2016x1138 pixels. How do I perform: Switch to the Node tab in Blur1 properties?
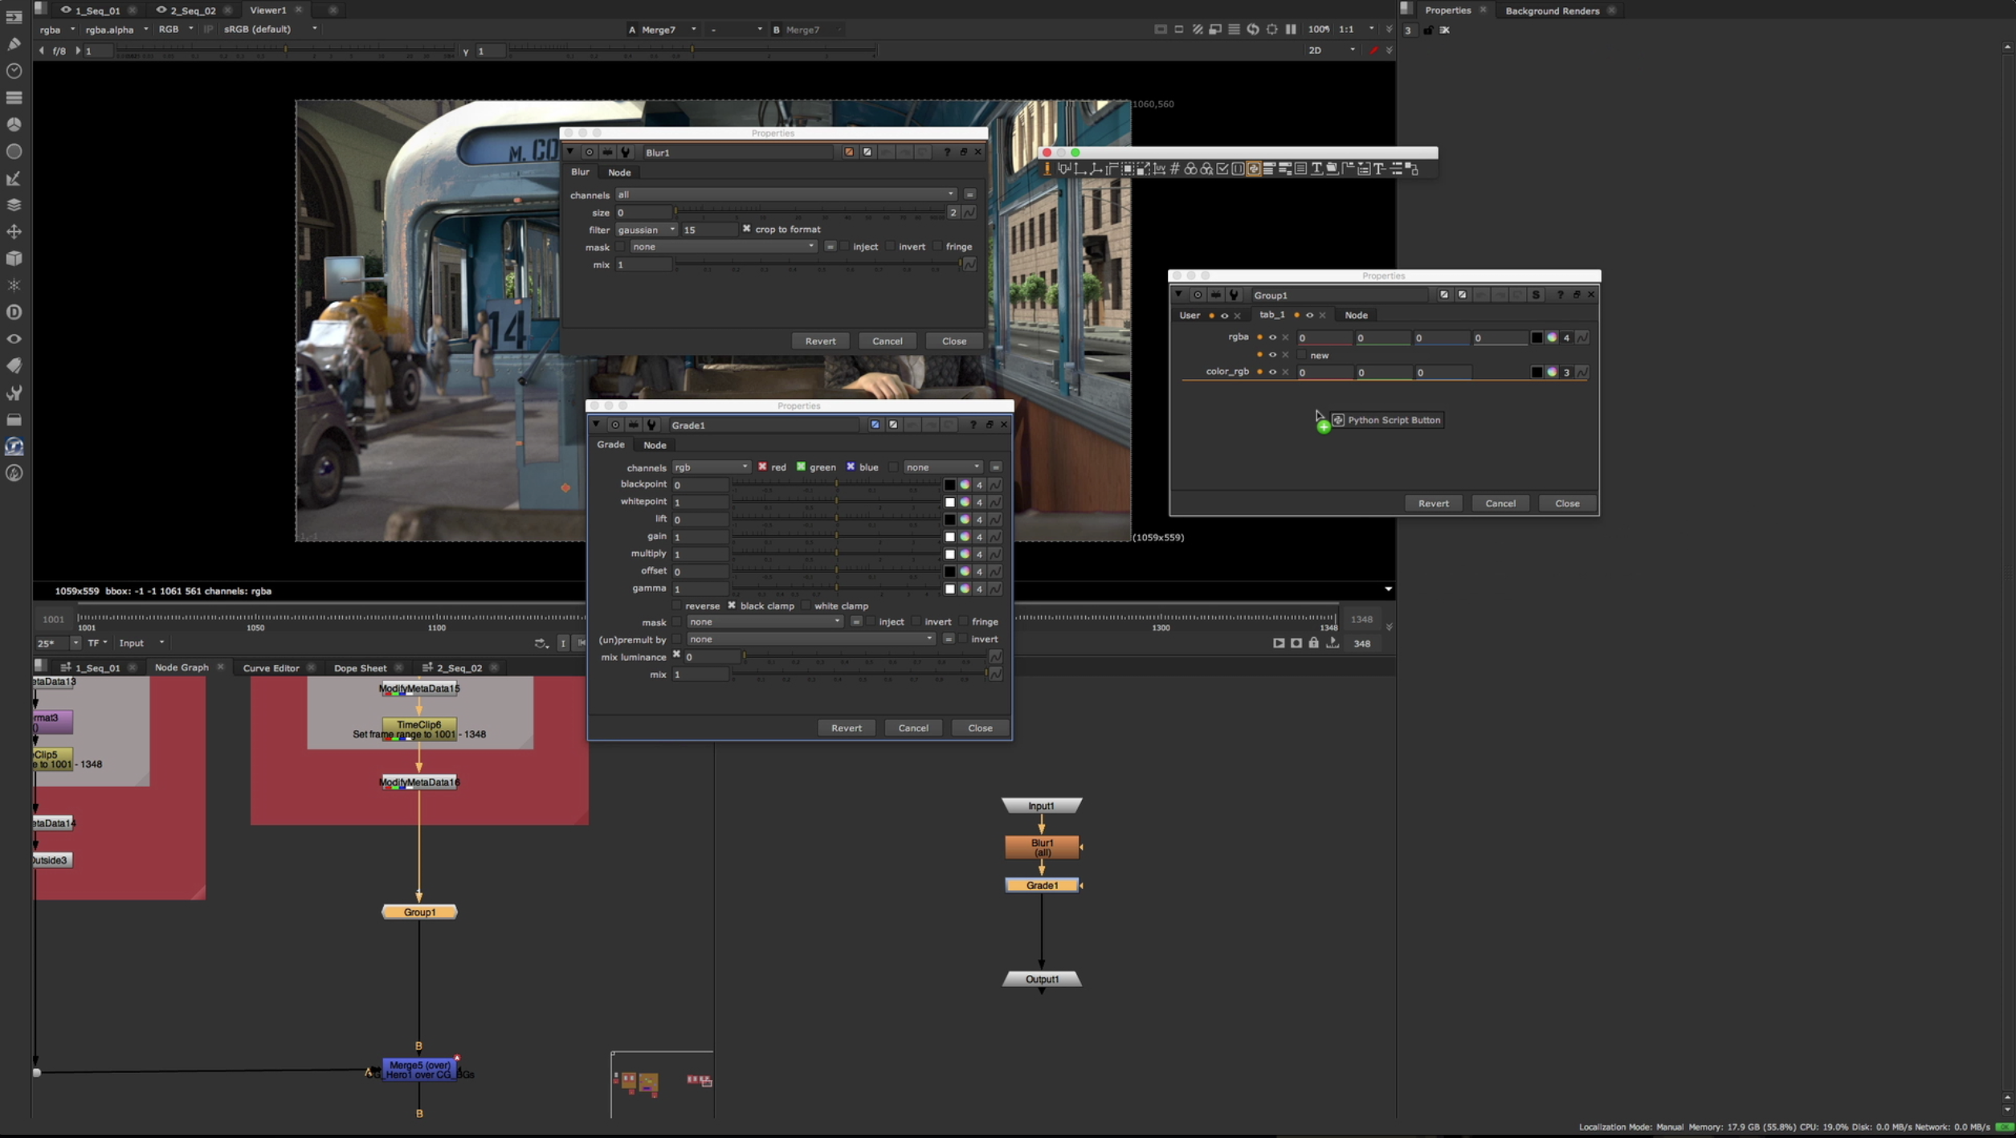click(618, 172)
